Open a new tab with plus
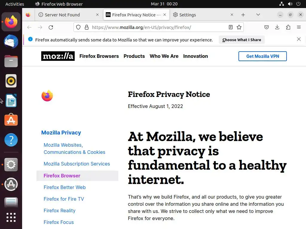 [x=243, y=15]
